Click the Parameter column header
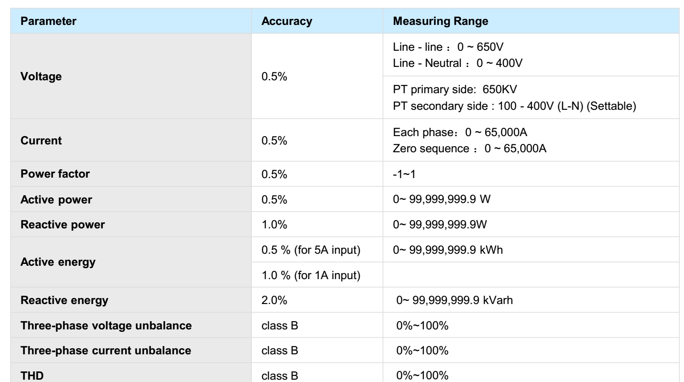684x382 pixels. coord(48,21)
